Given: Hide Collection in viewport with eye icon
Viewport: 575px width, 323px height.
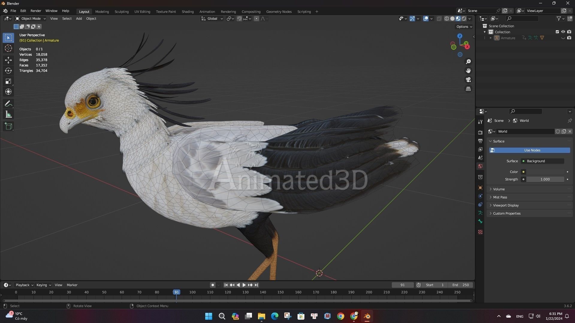Looking at the screenshot, I should pos(563,32).
